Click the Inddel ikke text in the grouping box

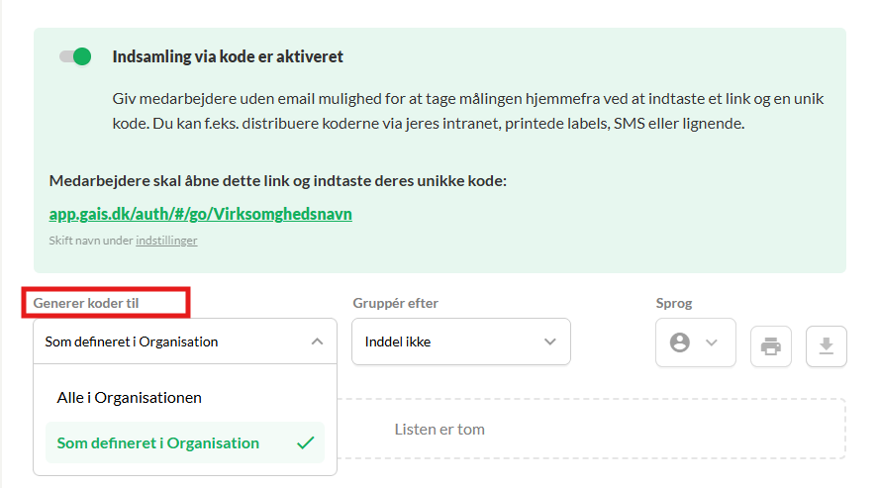coord(398,342)
